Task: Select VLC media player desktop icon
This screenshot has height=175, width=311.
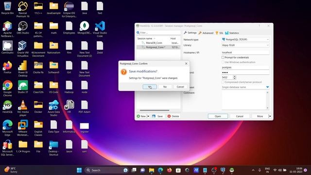Action: coord(23,108)
